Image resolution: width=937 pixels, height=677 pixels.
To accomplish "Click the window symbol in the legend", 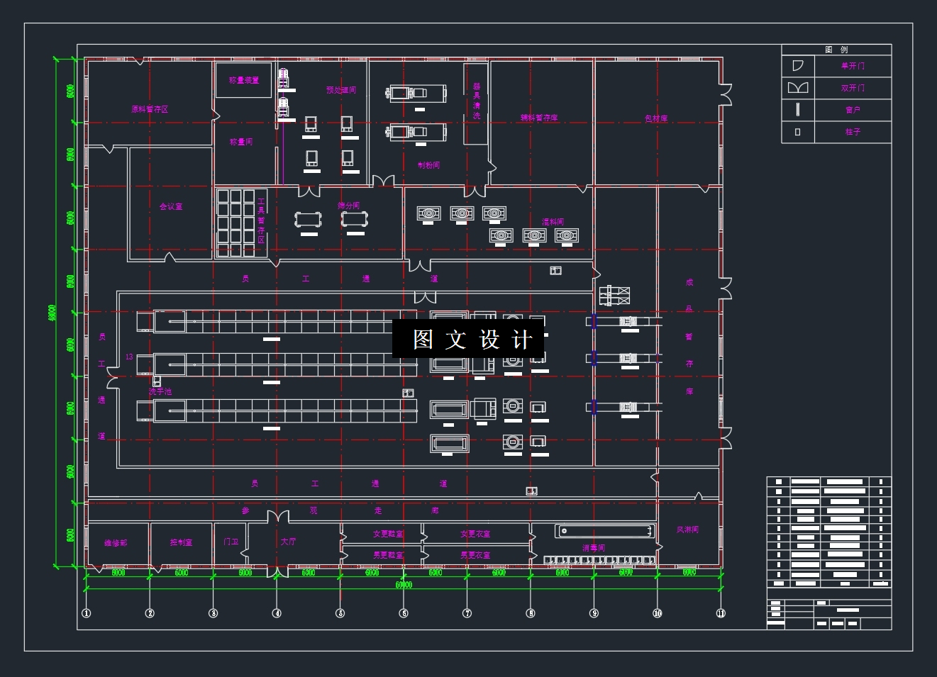I will (798, 109).
